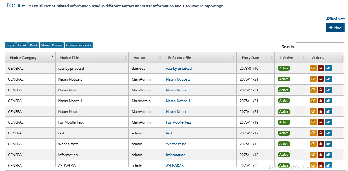Lock the For Mobile Test notice

click(320, 122)
